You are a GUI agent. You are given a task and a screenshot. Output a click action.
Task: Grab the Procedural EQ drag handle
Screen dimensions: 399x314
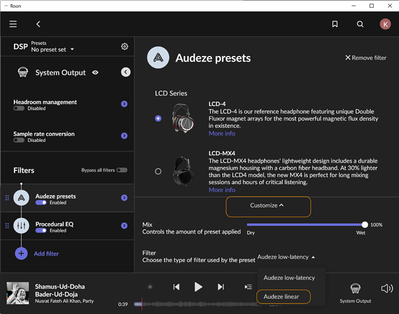click(7, 225)
